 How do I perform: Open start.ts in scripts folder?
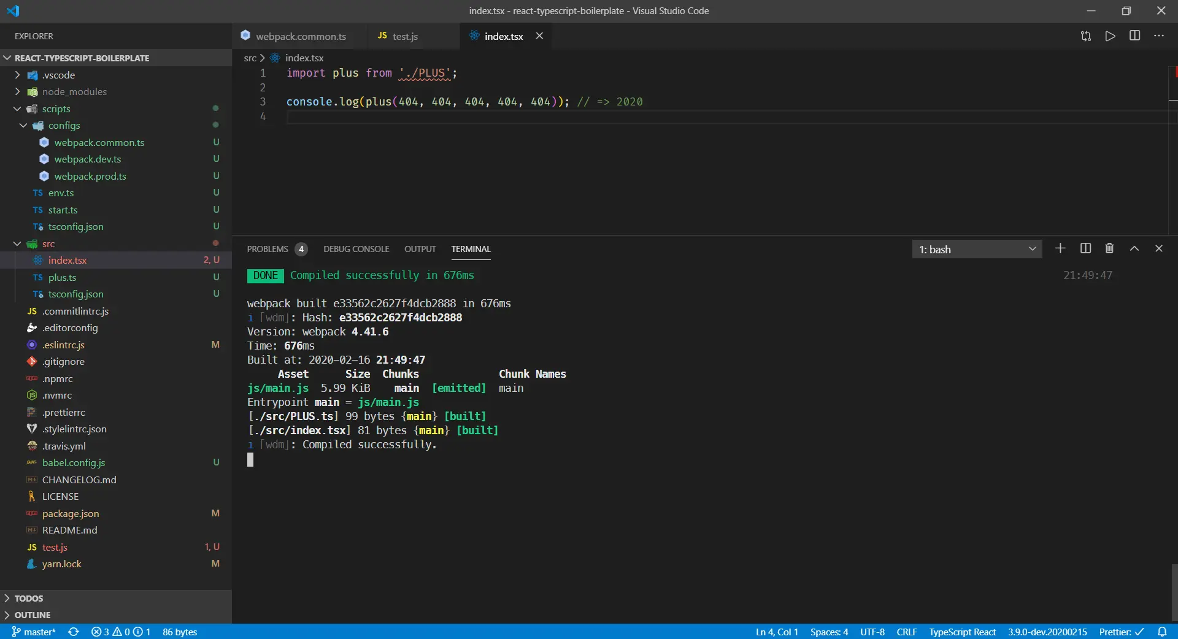pos(116,210)
